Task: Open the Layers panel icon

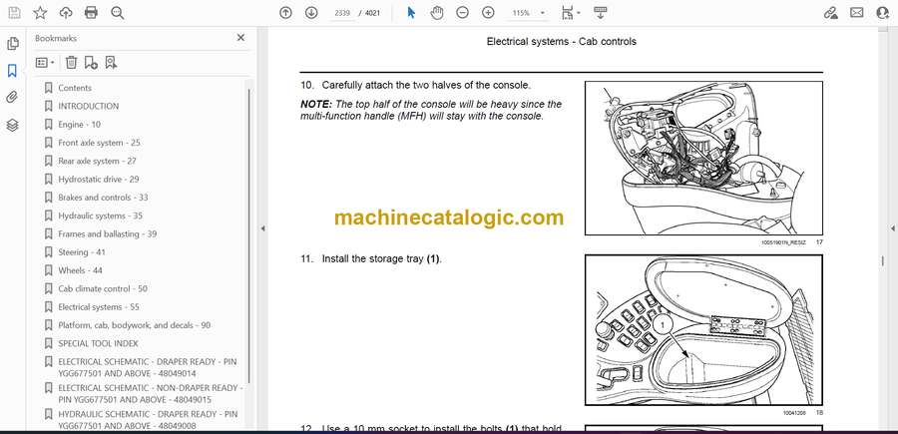Action: (x=13, y=125)
